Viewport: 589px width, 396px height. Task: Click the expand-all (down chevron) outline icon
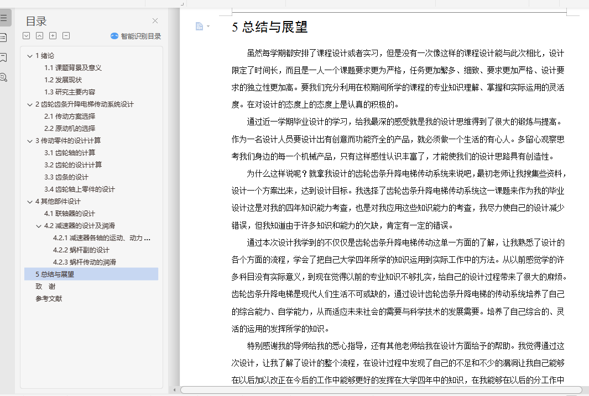27,36
